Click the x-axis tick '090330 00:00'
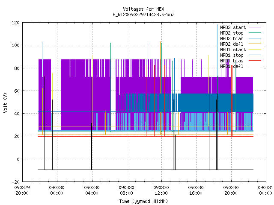This screenshot has width=274, height=205. coord(57,190)
